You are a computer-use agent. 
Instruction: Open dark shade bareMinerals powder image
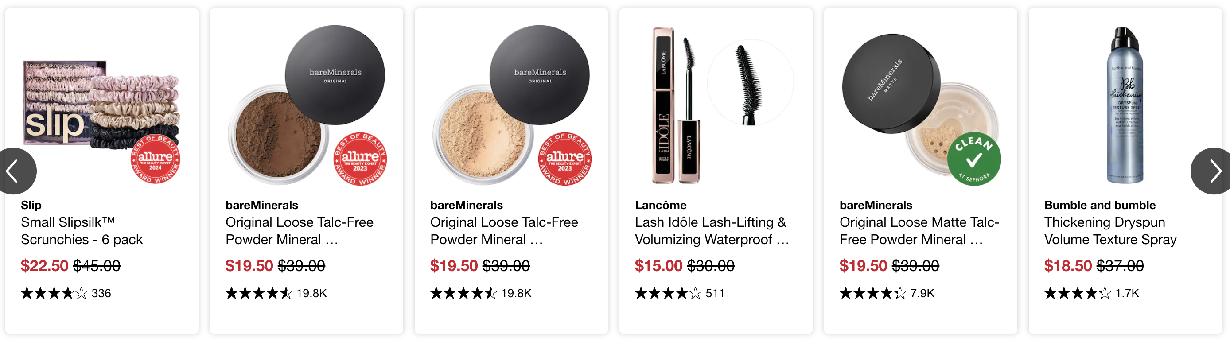click(307, 105)
